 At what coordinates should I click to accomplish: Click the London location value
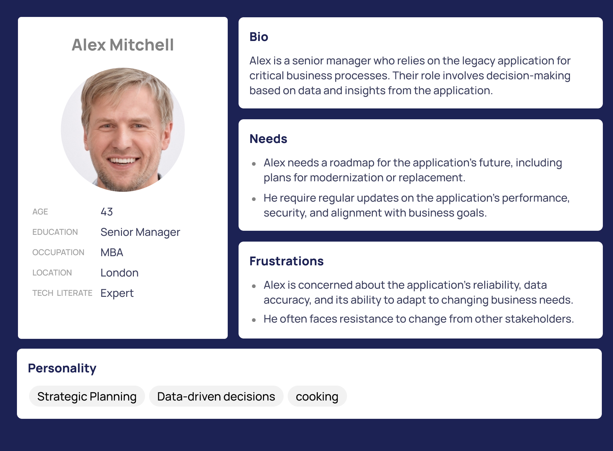coord(119,273)
